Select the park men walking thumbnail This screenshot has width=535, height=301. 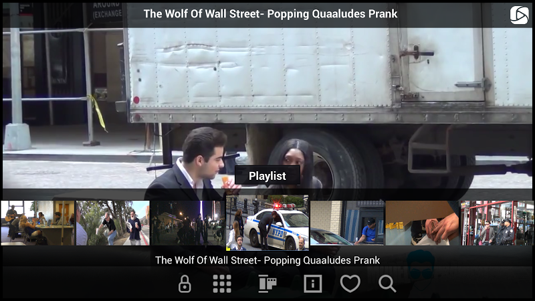112,223
